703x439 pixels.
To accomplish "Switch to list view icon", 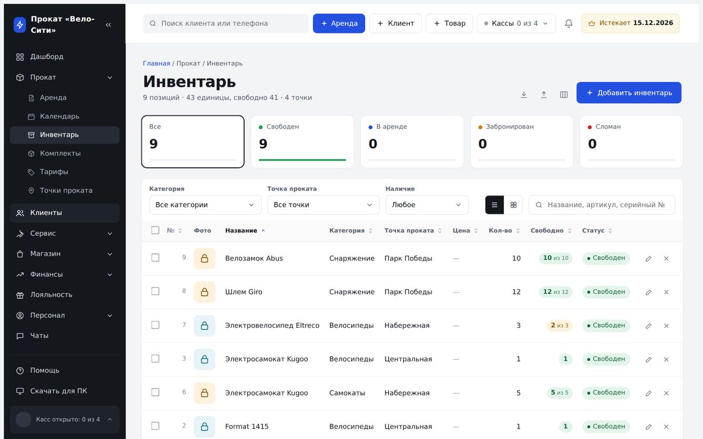I will tap(494, 205).
